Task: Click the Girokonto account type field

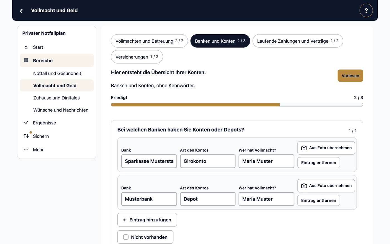Action: coord(208,161)
